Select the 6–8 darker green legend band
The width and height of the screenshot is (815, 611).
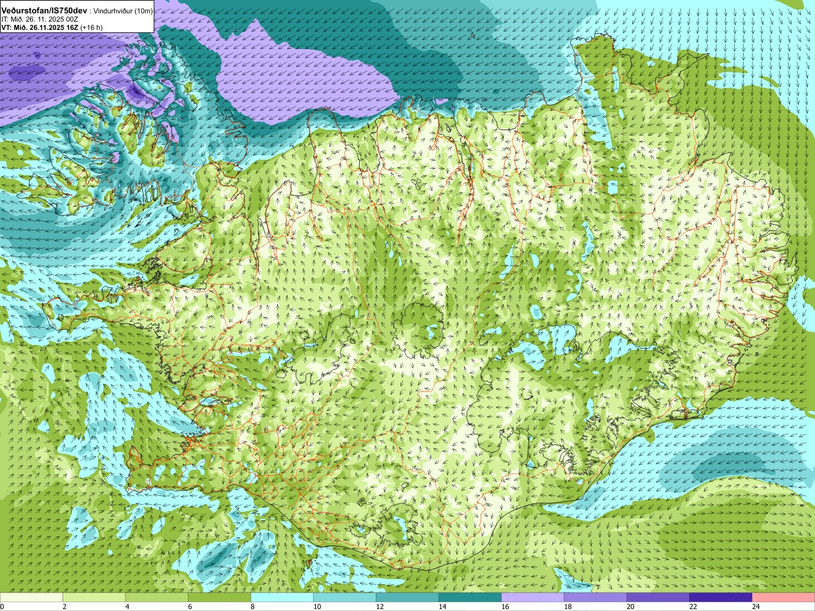(x=219, y=598)
